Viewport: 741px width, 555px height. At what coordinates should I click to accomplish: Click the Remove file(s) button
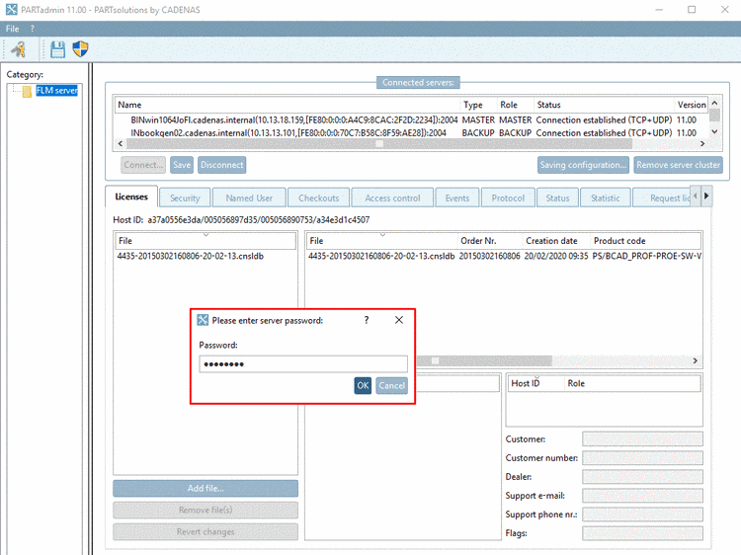[206, 511]
